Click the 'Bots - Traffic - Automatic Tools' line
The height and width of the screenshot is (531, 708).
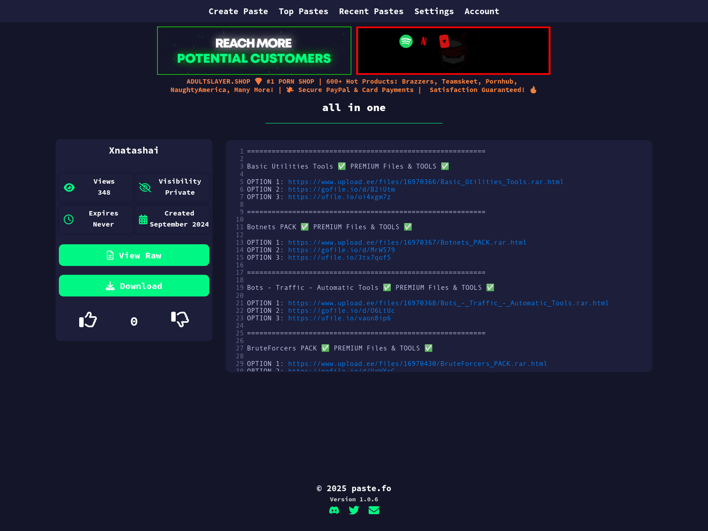click(x=371, y=288)
